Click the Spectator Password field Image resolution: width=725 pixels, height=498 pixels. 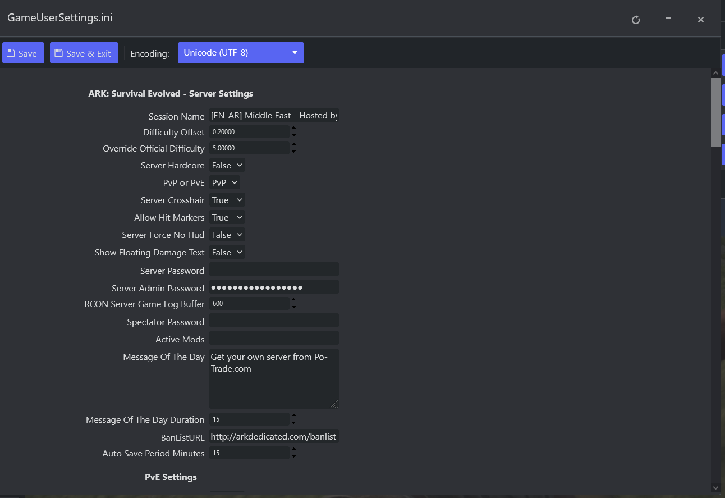point(274,321)
